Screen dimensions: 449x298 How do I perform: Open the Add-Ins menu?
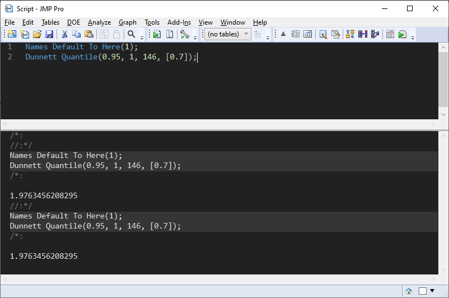tap(179, 22)
